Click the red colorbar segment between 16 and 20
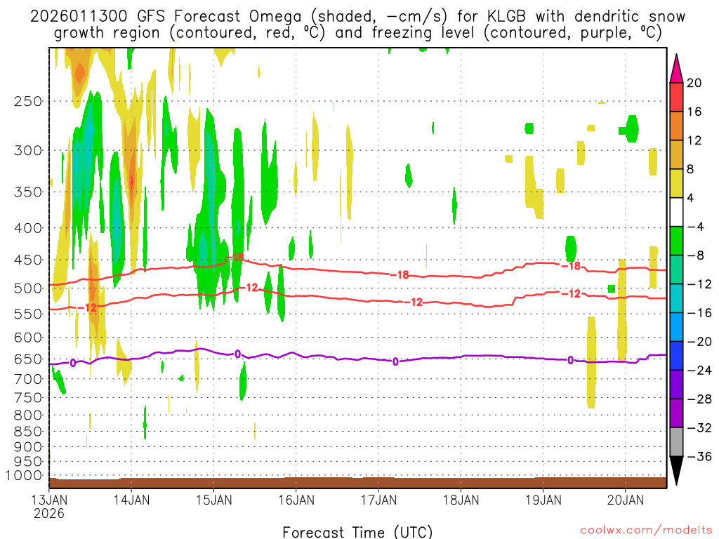This screenshot has height=539, width=719. (676, 97)
